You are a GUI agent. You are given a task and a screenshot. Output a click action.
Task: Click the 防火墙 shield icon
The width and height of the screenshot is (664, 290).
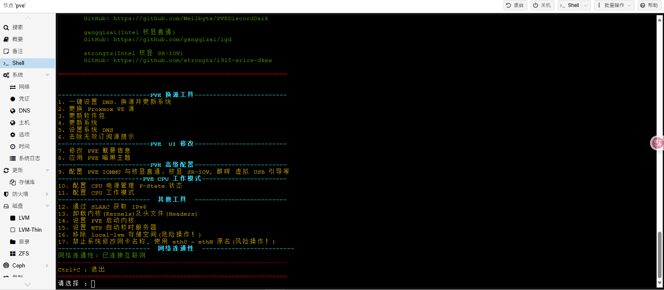pos(6,194)
